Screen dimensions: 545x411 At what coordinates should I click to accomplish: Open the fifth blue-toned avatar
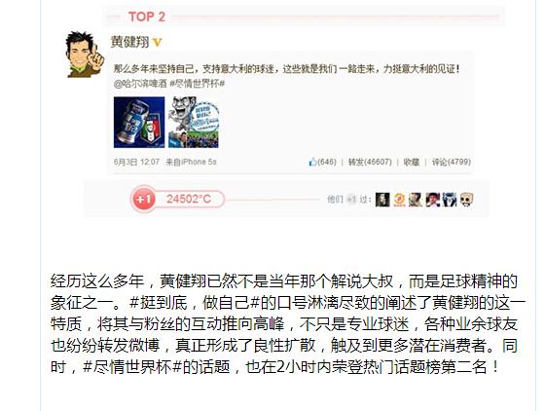(450, 200)
